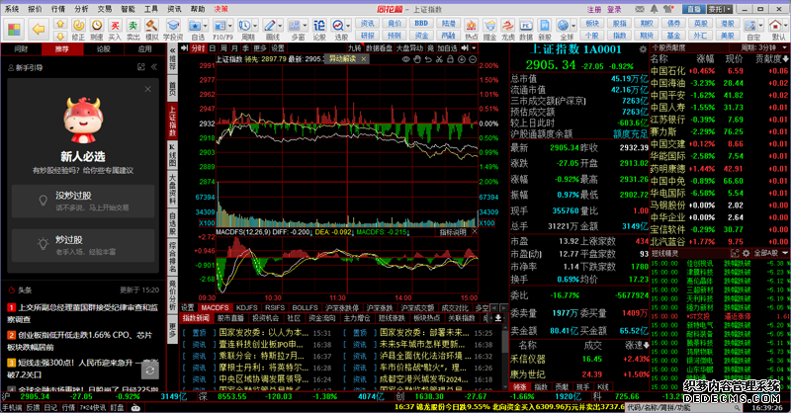Click the 买入 buy icon
The height and width of the screenshot is (413, 791).
pyautogui.click(x=115, y=30)
